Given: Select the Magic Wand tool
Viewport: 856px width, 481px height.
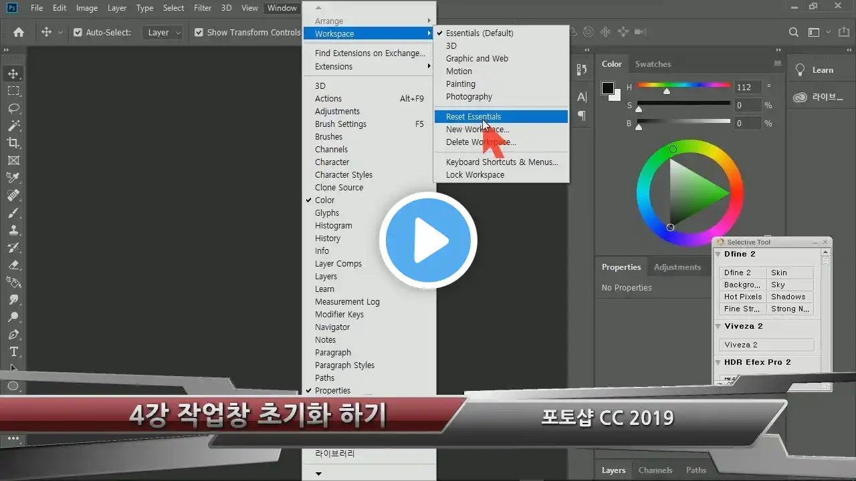Looking at the screenshot, I should click(x=13, y=126).
